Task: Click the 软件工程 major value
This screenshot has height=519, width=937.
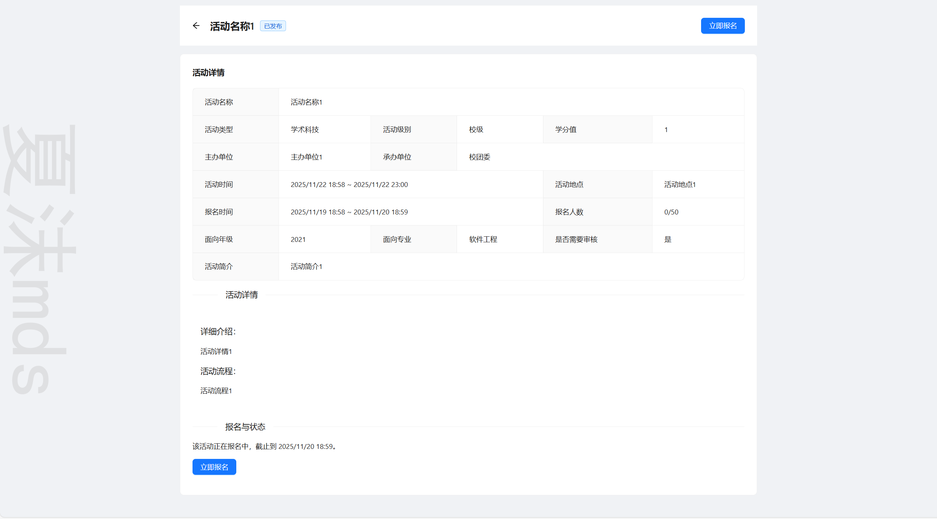Action: coord(483,239)
